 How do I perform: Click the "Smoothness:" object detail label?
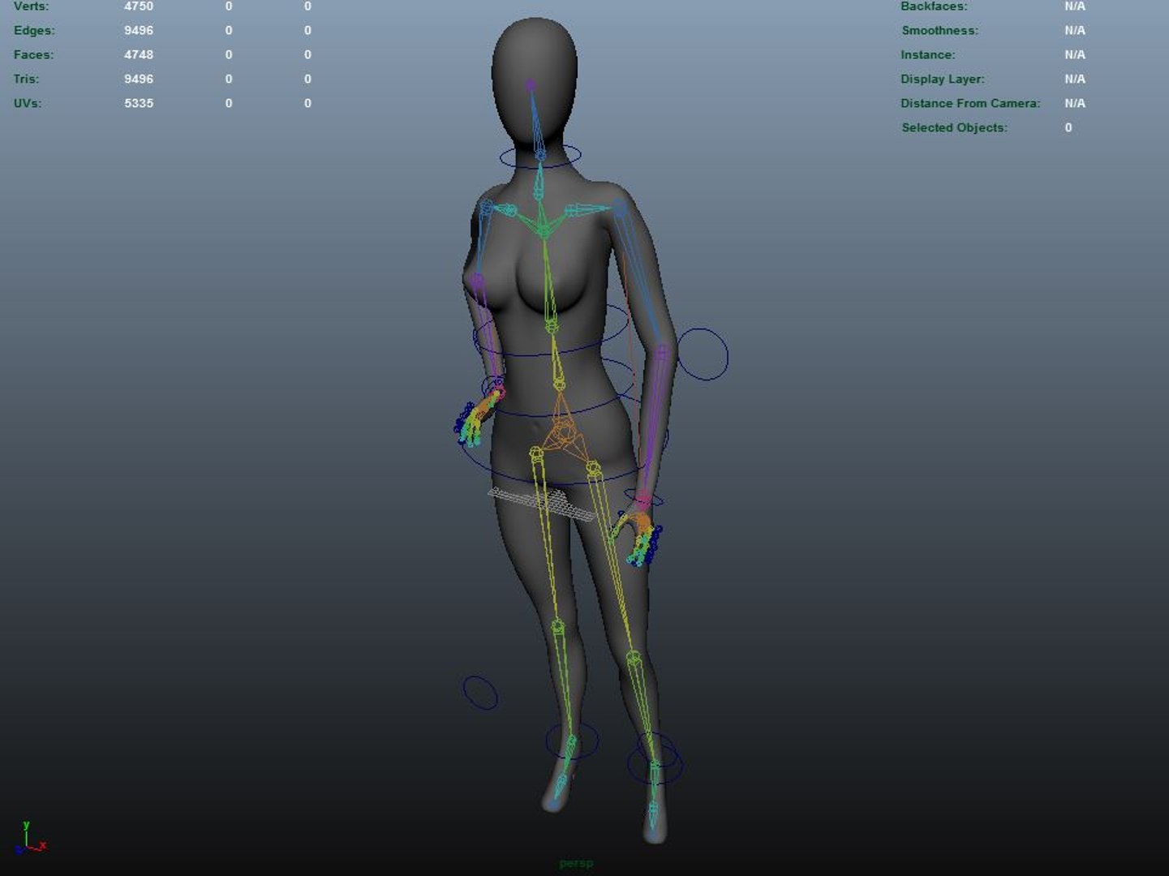[939, 30]
